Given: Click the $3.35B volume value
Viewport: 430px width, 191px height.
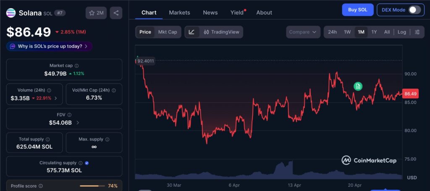Looking at the screenshot, I should coord(20,98).
